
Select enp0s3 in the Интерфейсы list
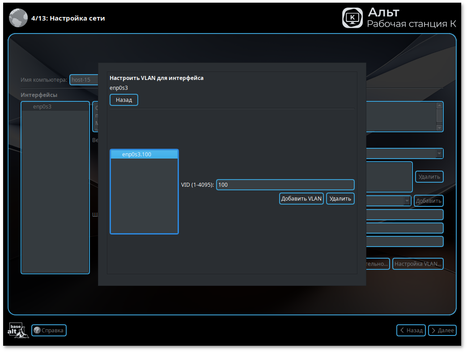tap(42, 107)
